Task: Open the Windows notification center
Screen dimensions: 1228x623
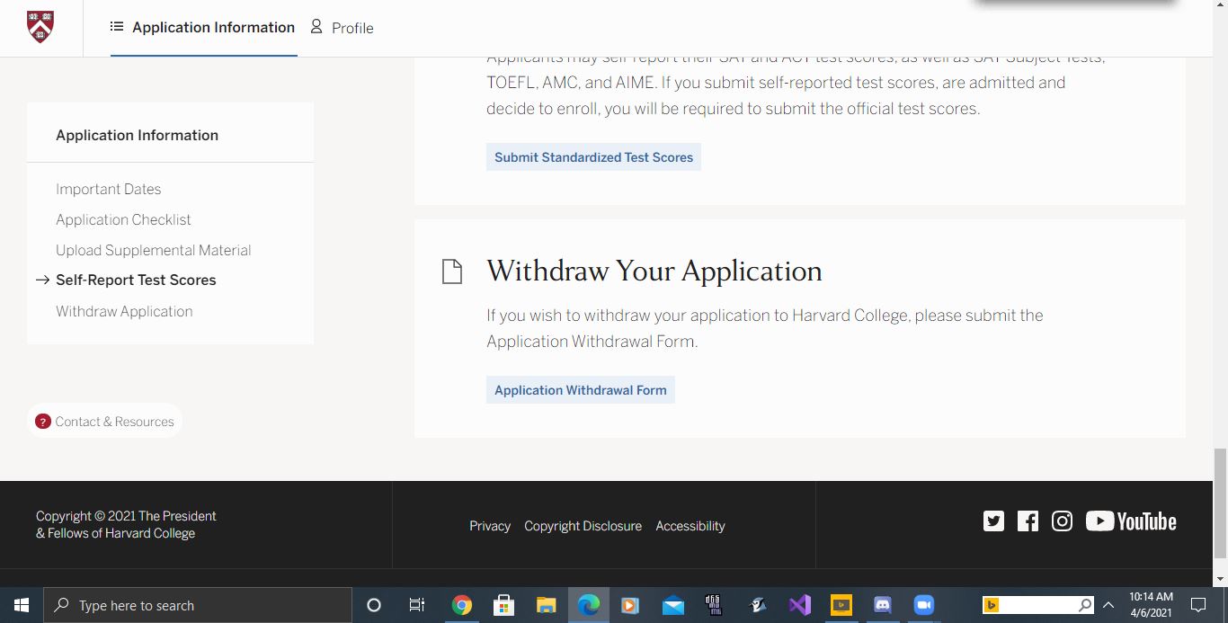Action: [x=1197, y=605]
